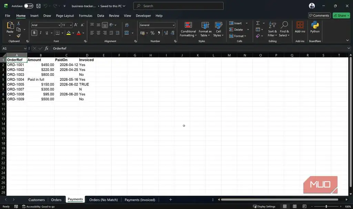Apply center horizontal alignment
Viewport: 353px width, 209px height.
[98, 33]
